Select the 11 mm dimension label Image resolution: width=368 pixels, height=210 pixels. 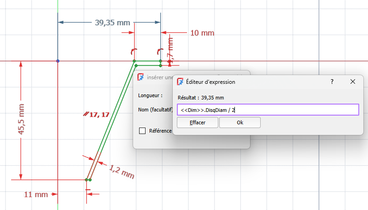35,194
